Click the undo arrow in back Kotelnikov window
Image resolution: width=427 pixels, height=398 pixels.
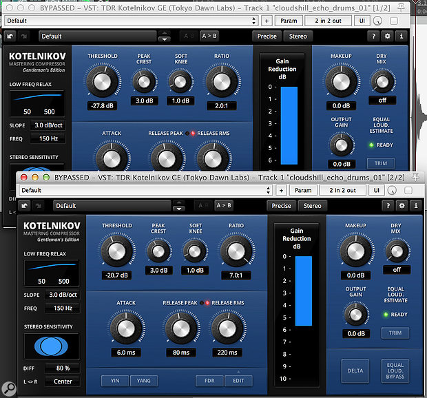[x=10, y=36]
